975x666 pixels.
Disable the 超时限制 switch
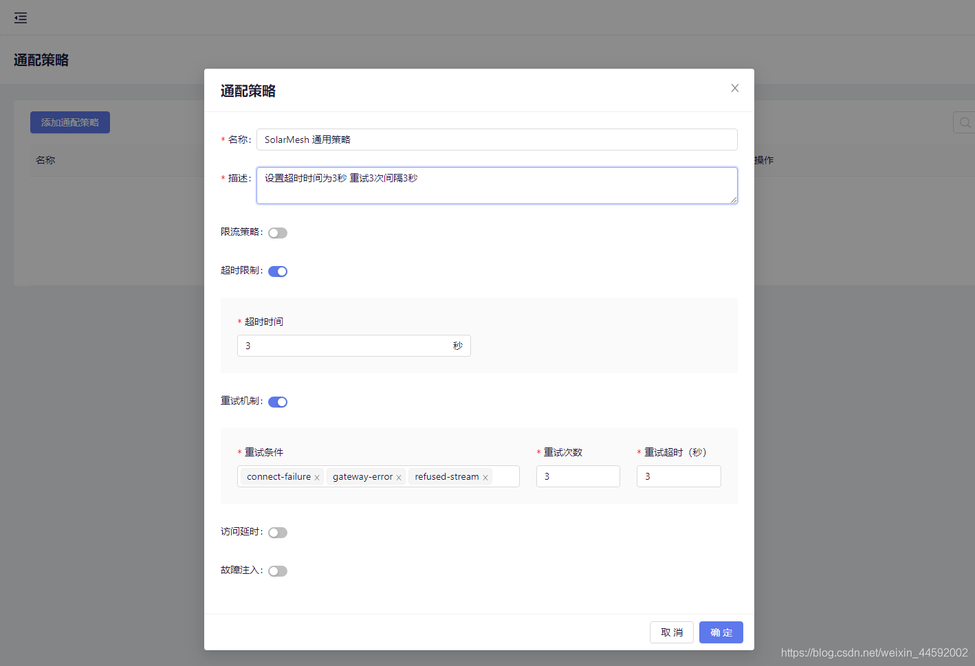point(278,271)
